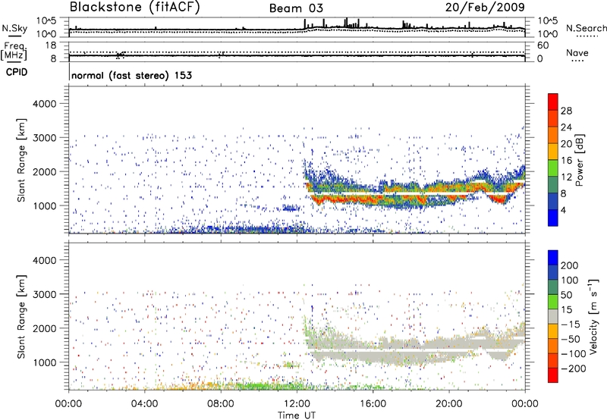Click the '08:00' time axis tick label

[221, 404]
